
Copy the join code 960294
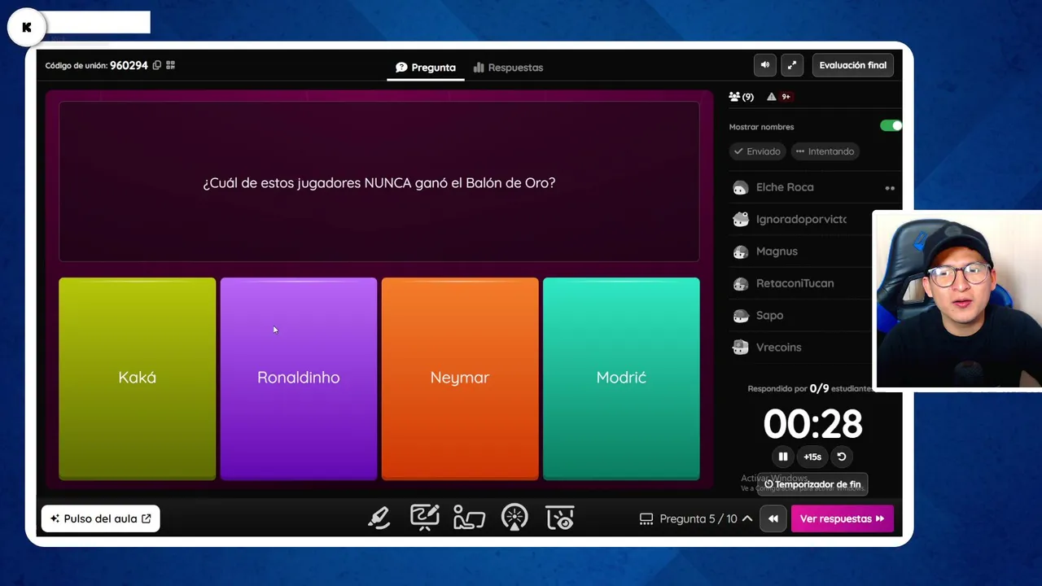click(x=157, y=65)
